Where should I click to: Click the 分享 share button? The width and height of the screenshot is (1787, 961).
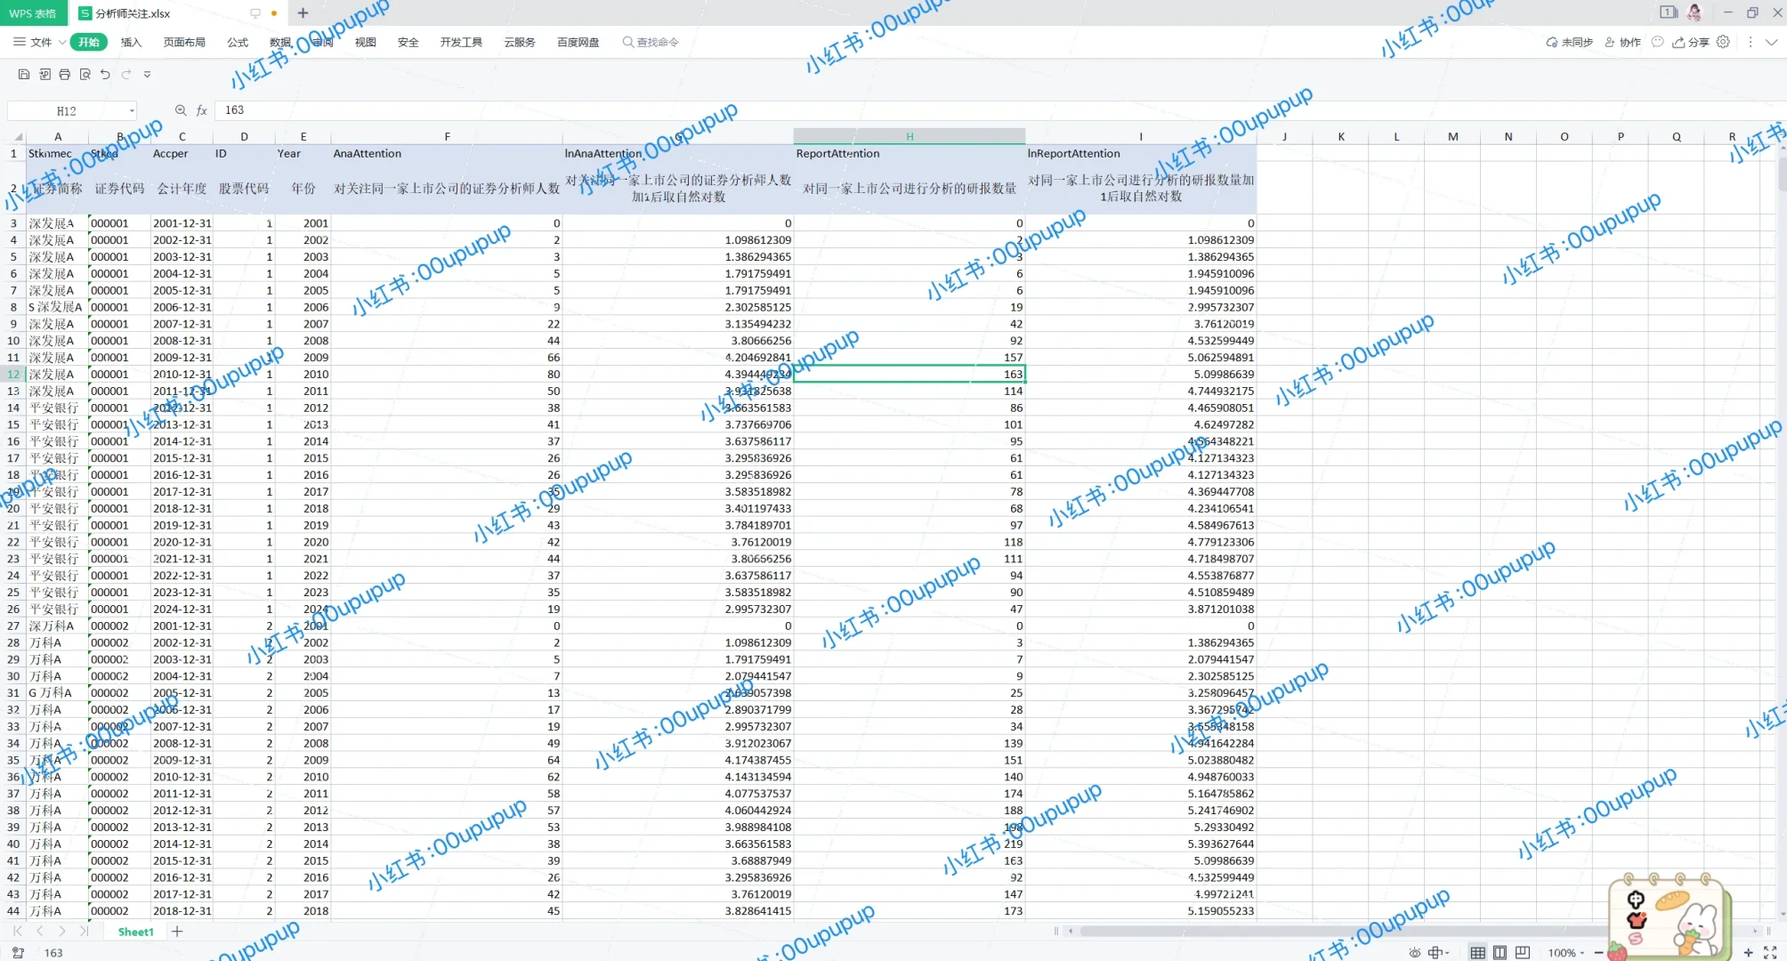(1692, 42)
